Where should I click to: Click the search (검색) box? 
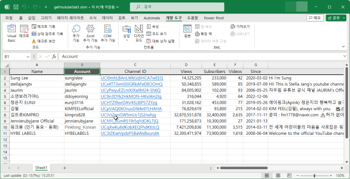click(177, 7)
